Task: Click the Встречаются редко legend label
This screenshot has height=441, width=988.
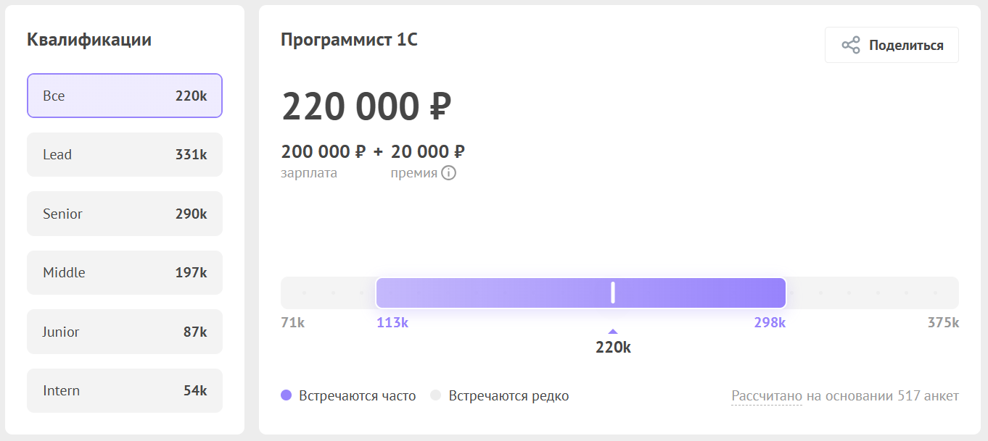Action: (509, 396)
